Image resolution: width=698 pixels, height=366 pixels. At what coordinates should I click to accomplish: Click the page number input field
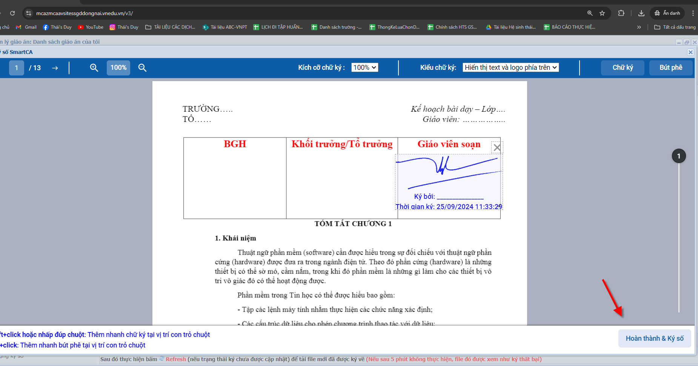pyautogui.click(x=17, y=68)
